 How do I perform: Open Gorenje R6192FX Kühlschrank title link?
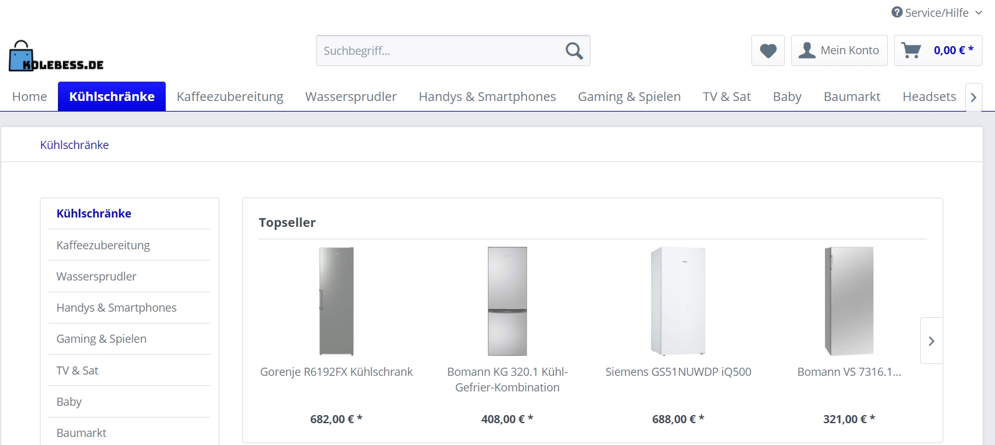[336, 372]
